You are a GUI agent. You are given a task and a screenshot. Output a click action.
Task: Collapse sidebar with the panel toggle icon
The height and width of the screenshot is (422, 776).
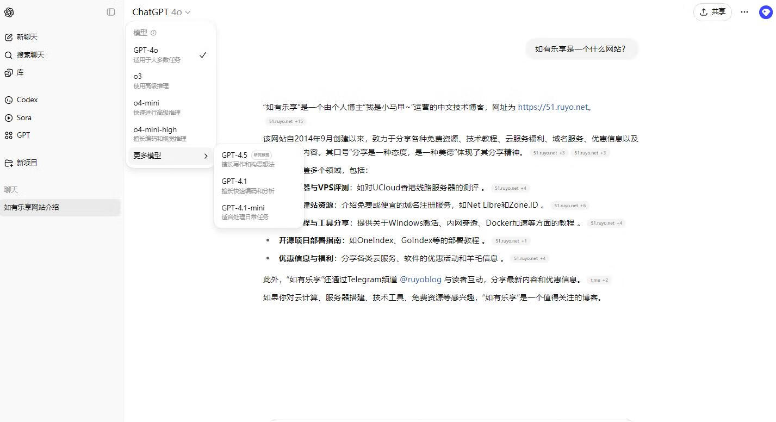coord(111,12)
